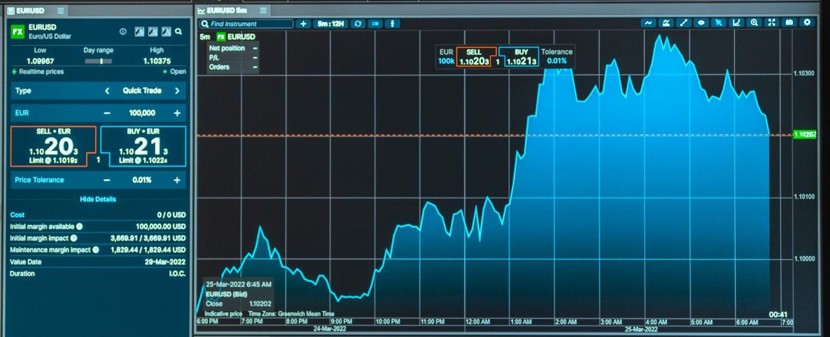The width and height of the screenshot is (830, 337).
Task: Toggle the eye visibility icon in chart toolbar
Action: (x=701, y=23)
